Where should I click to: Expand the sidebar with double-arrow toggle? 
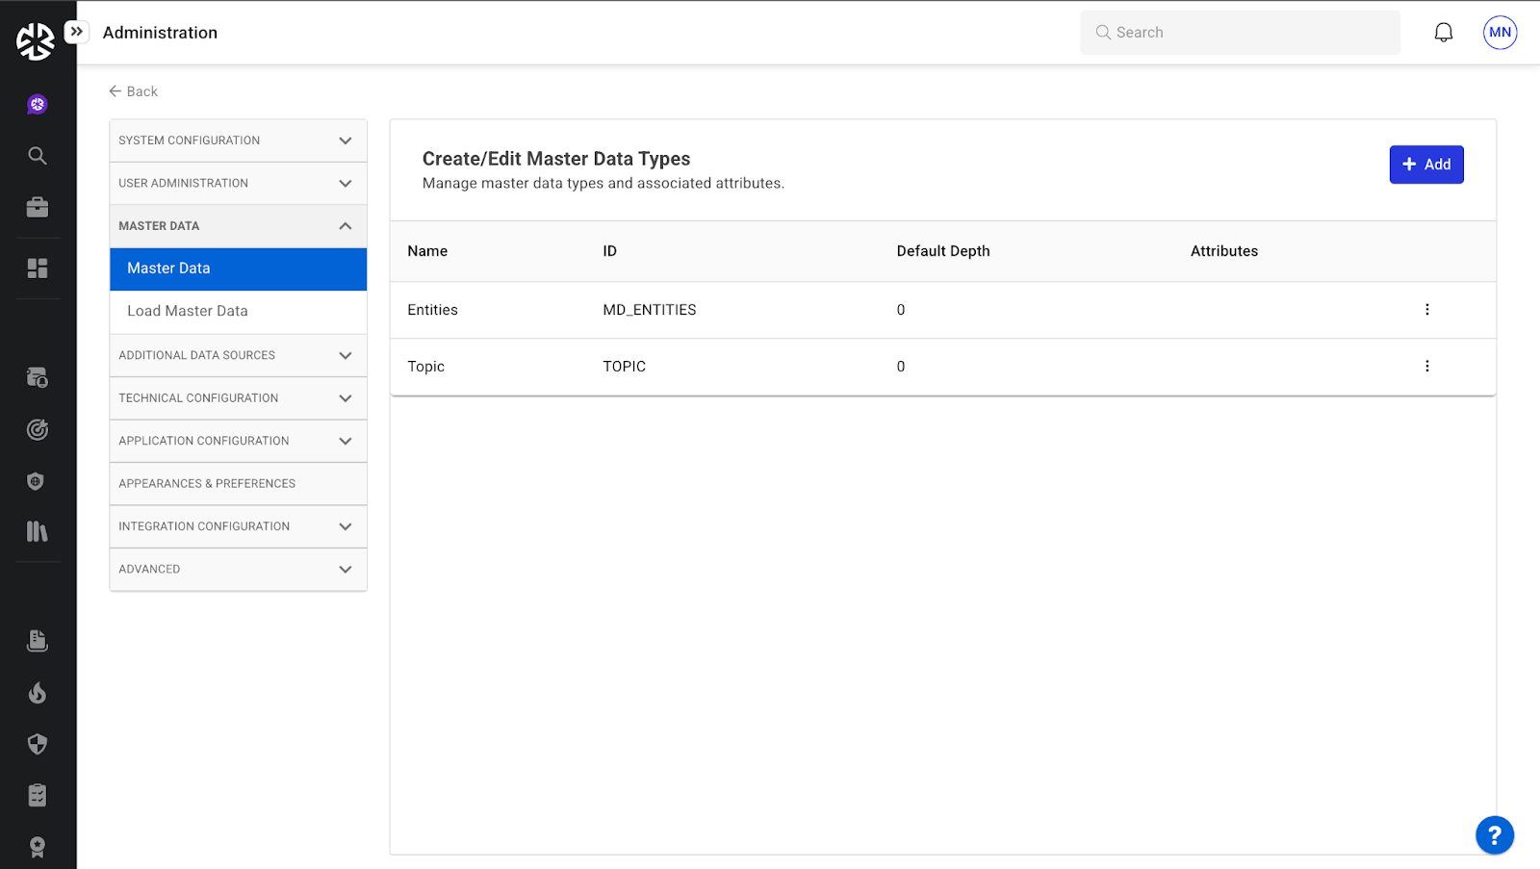point(77,32)
